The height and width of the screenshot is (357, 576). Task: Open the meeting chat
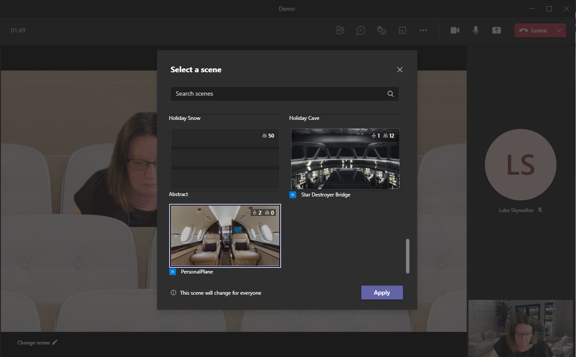360,30
